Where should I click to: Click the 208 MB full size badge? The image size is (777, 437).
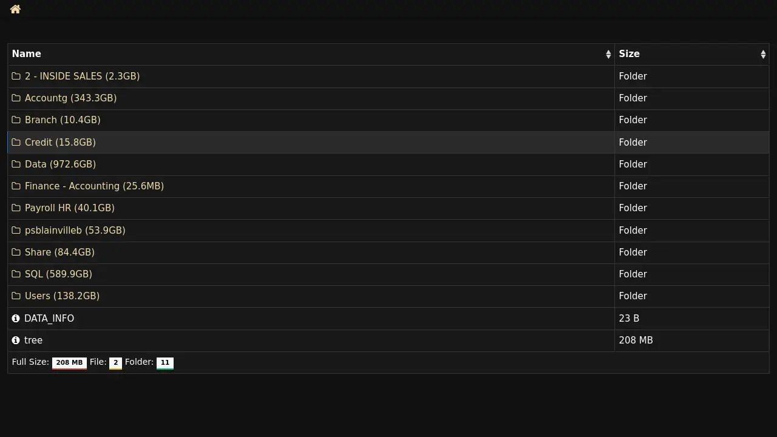(69, 363)
